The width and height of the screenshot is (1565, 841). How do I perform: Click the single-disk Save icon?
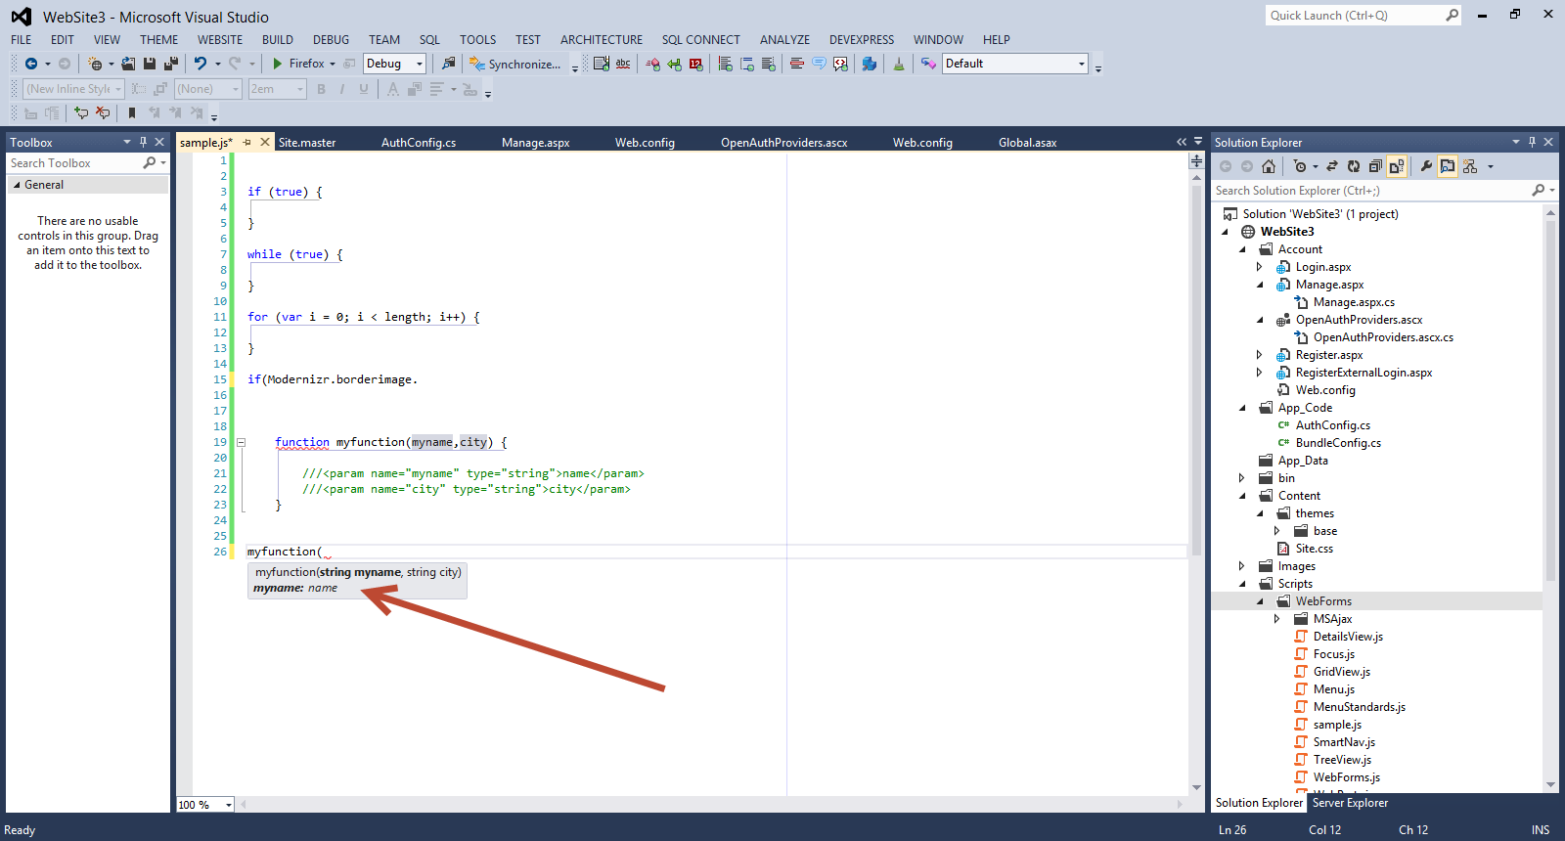[150, 64]
